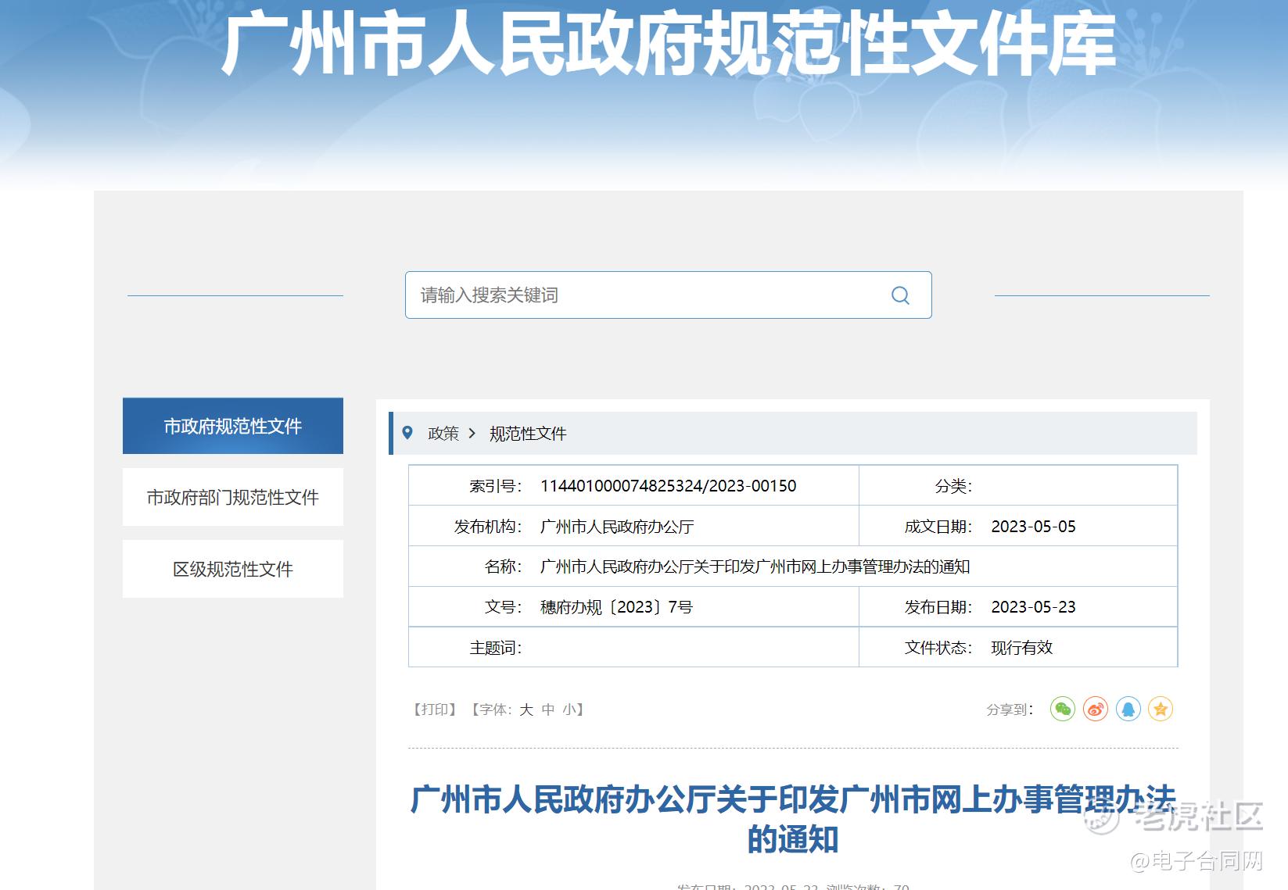Click the search magnifier icon
Screen dimensions: 1288x890
[900, 295]
